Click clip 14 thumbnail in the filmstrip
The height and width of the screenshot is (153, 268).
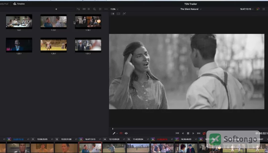point(114,148)
